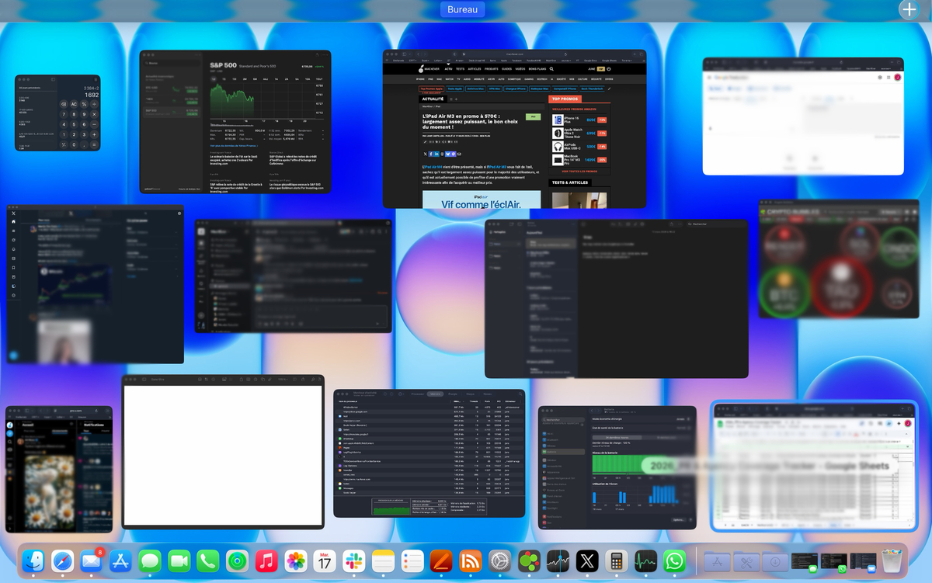Toggle the 'VPN Mac' filter pill
Screen dimensions: 932x583
(x=495, y=88)
